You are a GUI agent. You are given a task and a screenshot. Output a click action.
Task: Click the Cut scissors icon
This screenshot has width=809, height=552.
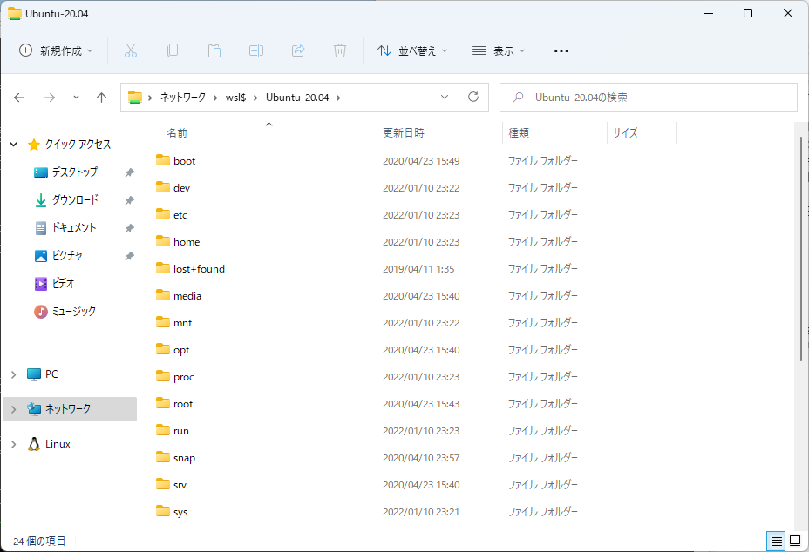[131, 50]
